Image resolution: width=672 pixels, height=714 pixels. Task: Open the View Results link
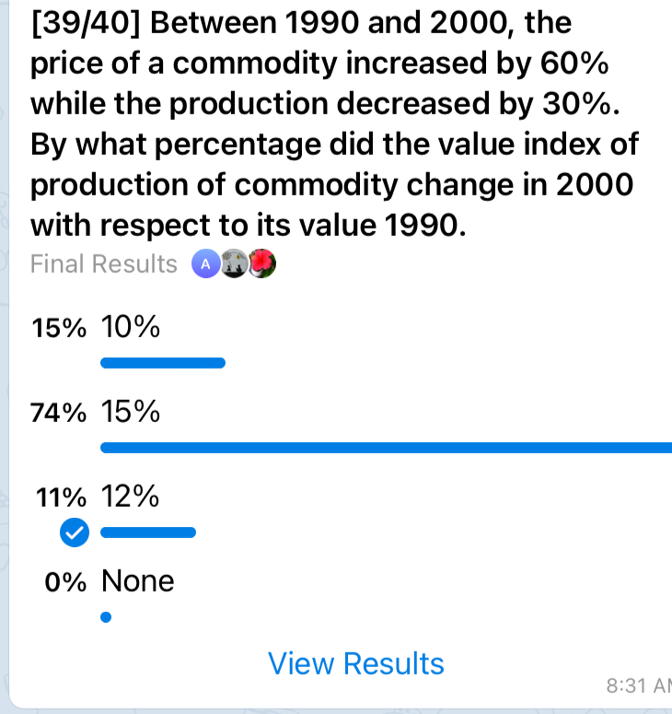point(355,663)
